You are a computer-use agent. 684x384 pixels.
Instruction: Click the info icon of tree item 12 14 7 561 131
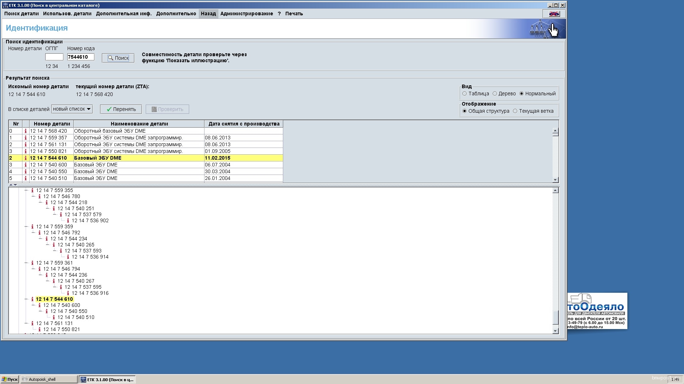click(32, 324)
